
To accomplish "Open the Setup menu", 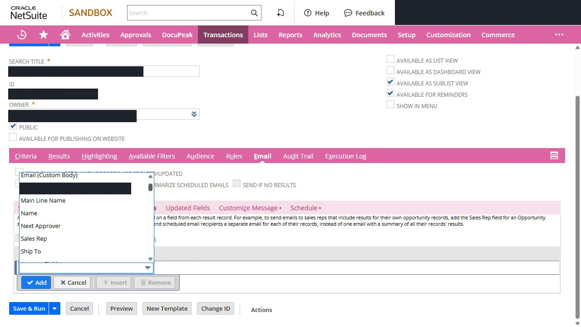I will click(x=406, y=35).
